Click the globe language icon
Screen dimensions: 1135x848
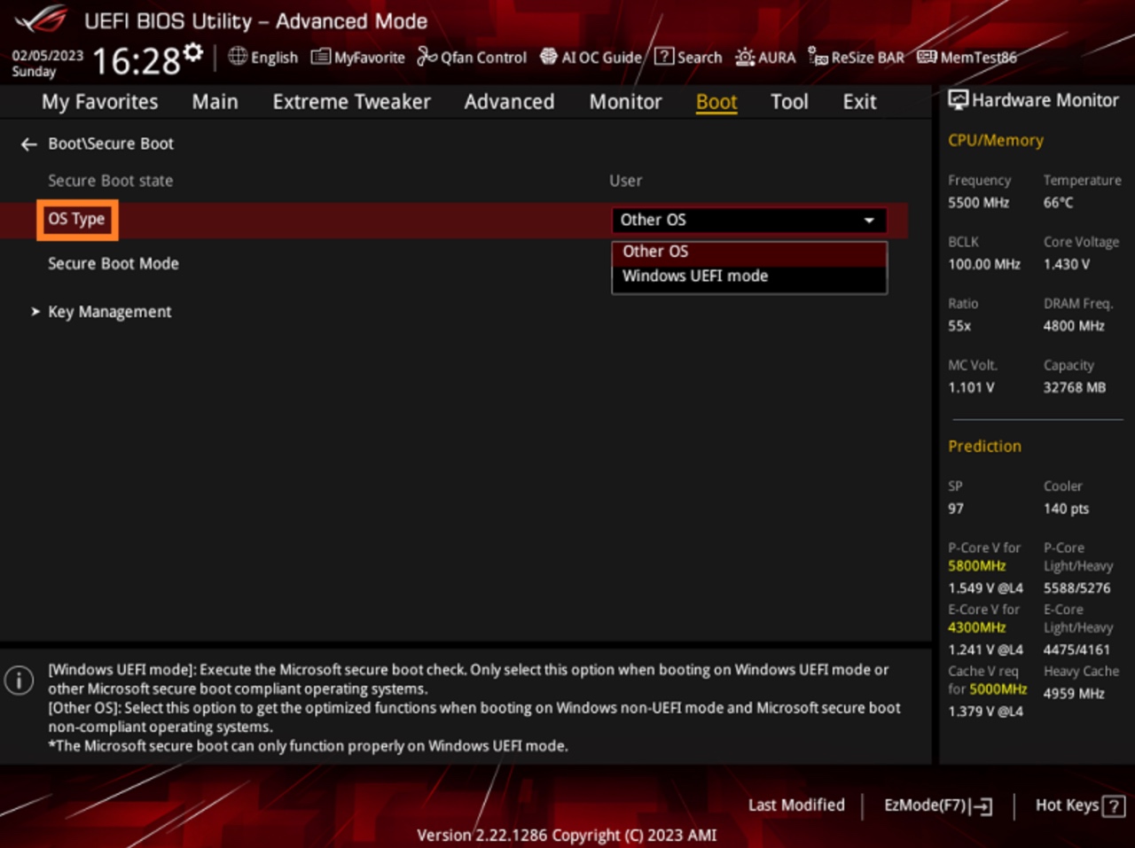pyautogui.click(x=238, y=57)
